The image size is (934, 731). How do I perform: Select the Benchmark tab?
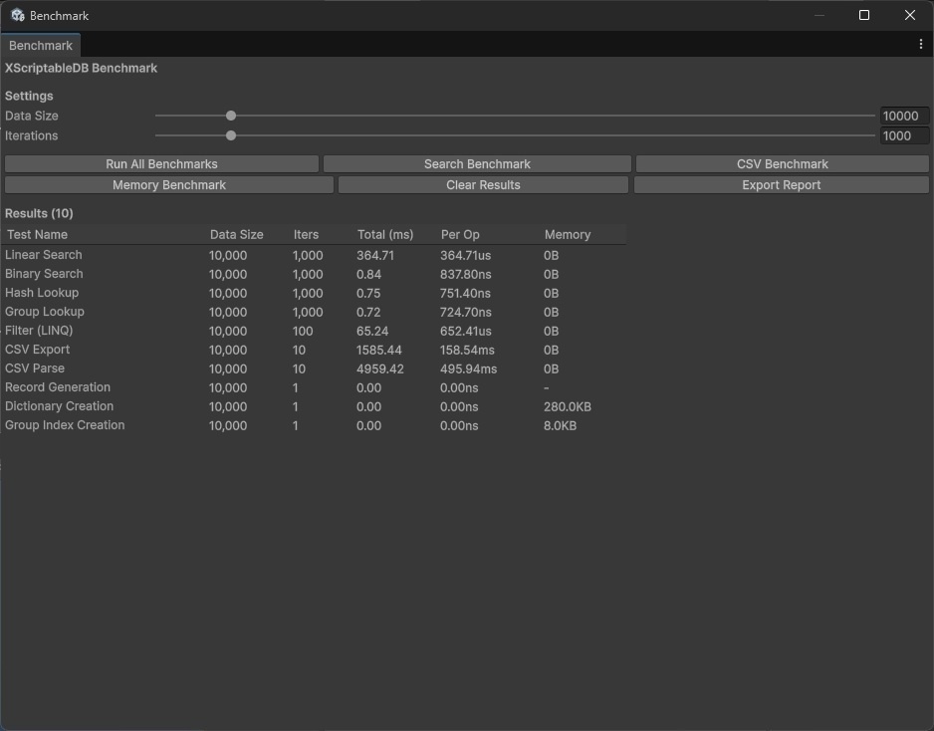pos(41,45)
